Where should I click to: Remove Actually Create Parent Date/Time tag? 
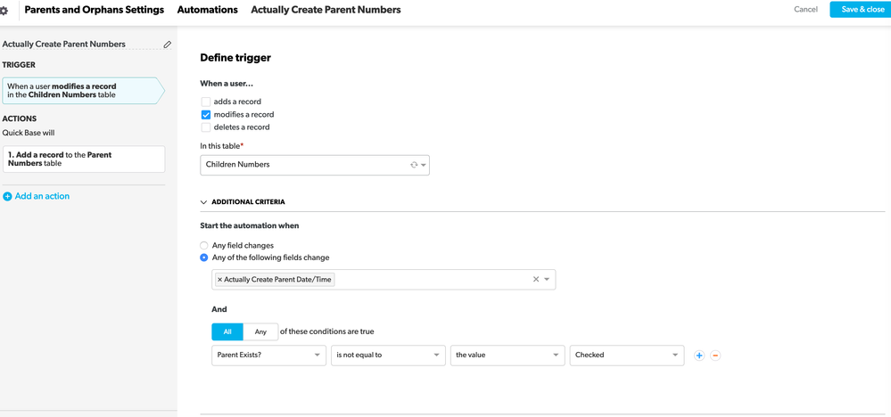(220, 280)
